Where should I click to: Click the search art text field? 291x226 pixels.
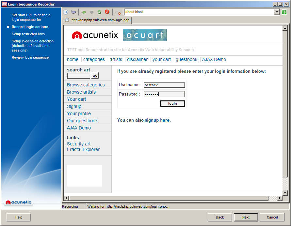click(x=78, y=76)
